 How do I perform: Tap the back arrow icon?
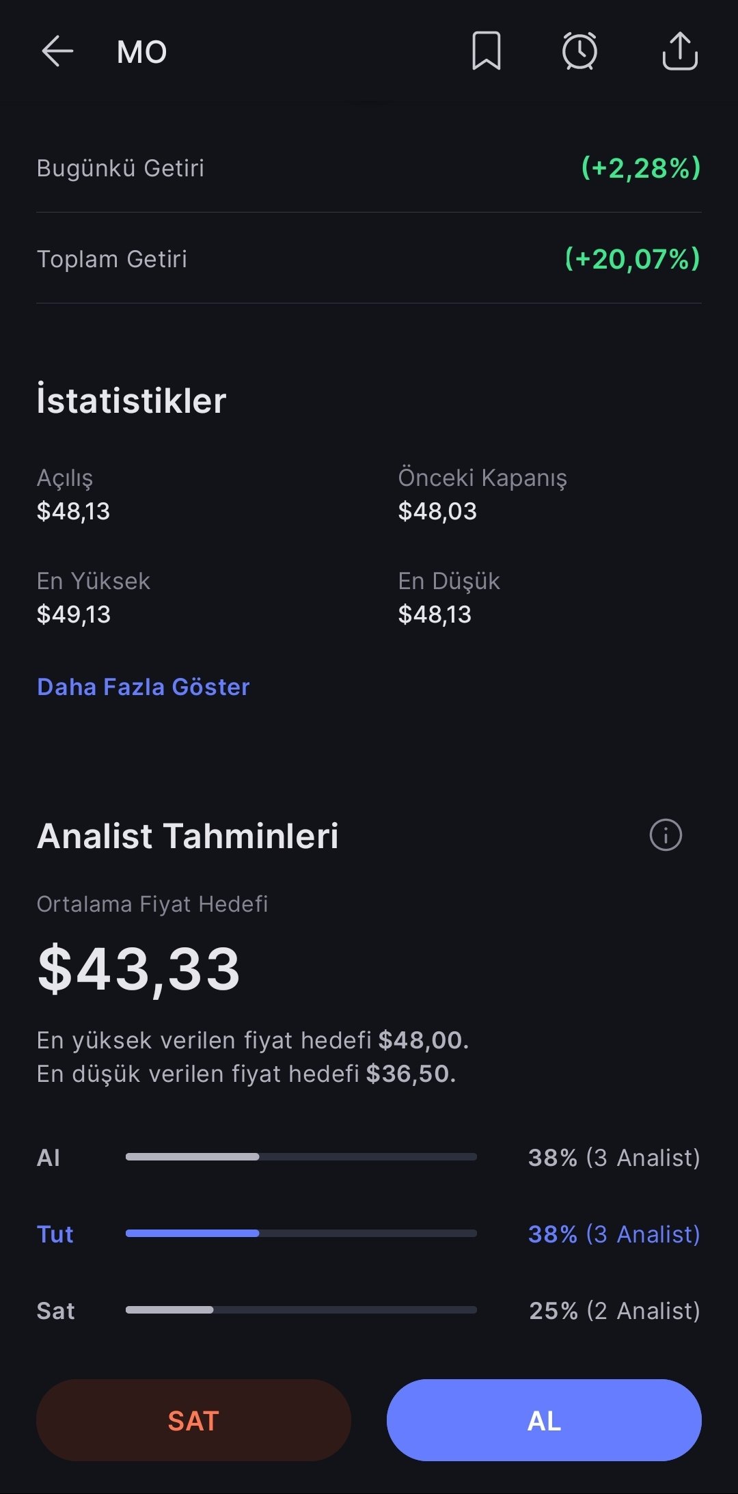(57, 51)
